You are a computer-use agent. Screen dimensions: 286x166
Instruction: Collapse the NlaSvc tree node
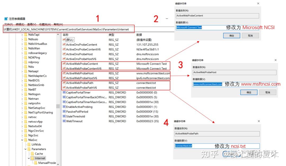click(22, 140)
